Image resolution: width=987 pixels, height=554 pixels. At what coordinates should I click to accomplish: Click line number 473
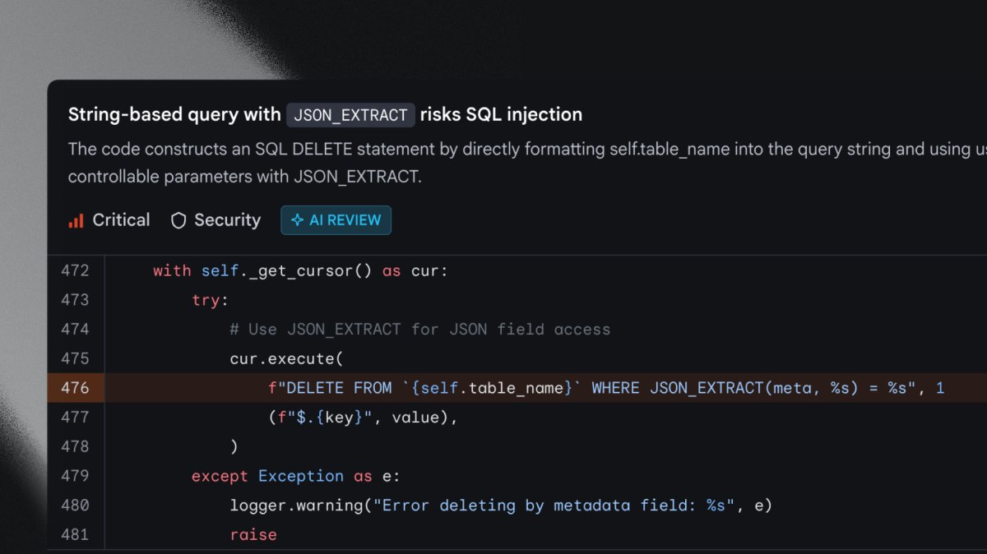pos(75,300)
